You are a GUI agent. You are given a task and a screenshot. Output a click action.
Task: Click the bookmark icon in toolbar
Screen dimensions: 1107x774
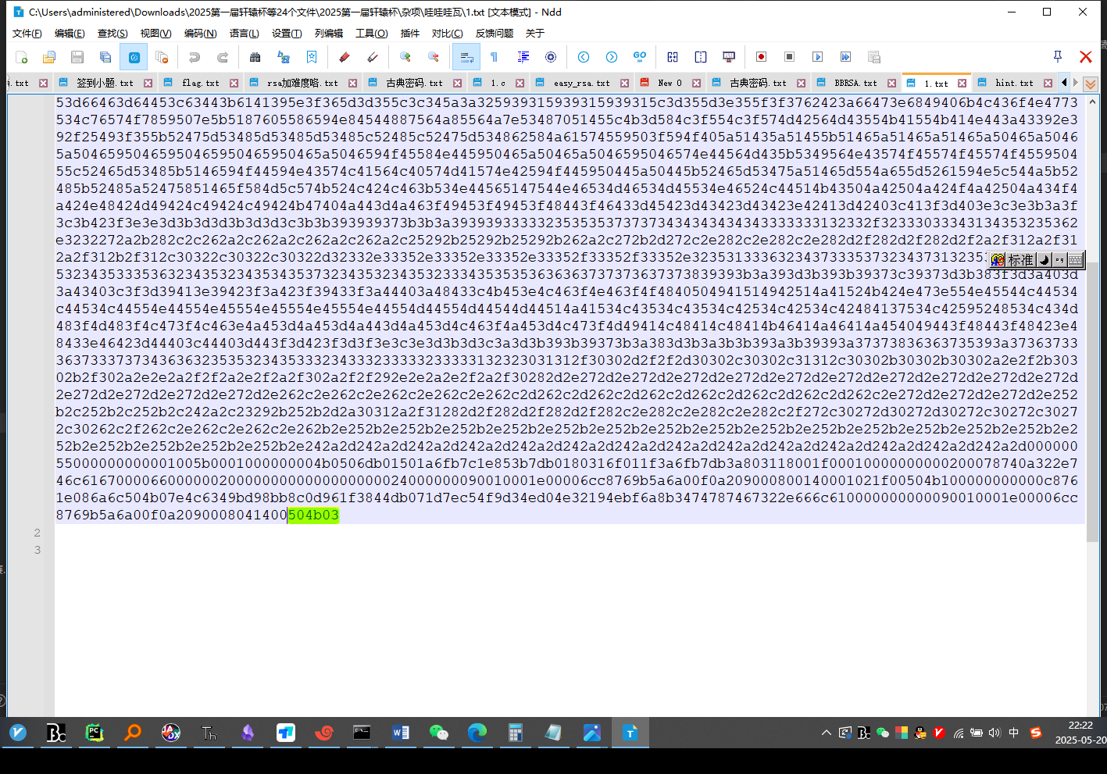pyautogui.click(x=312, y=57)
